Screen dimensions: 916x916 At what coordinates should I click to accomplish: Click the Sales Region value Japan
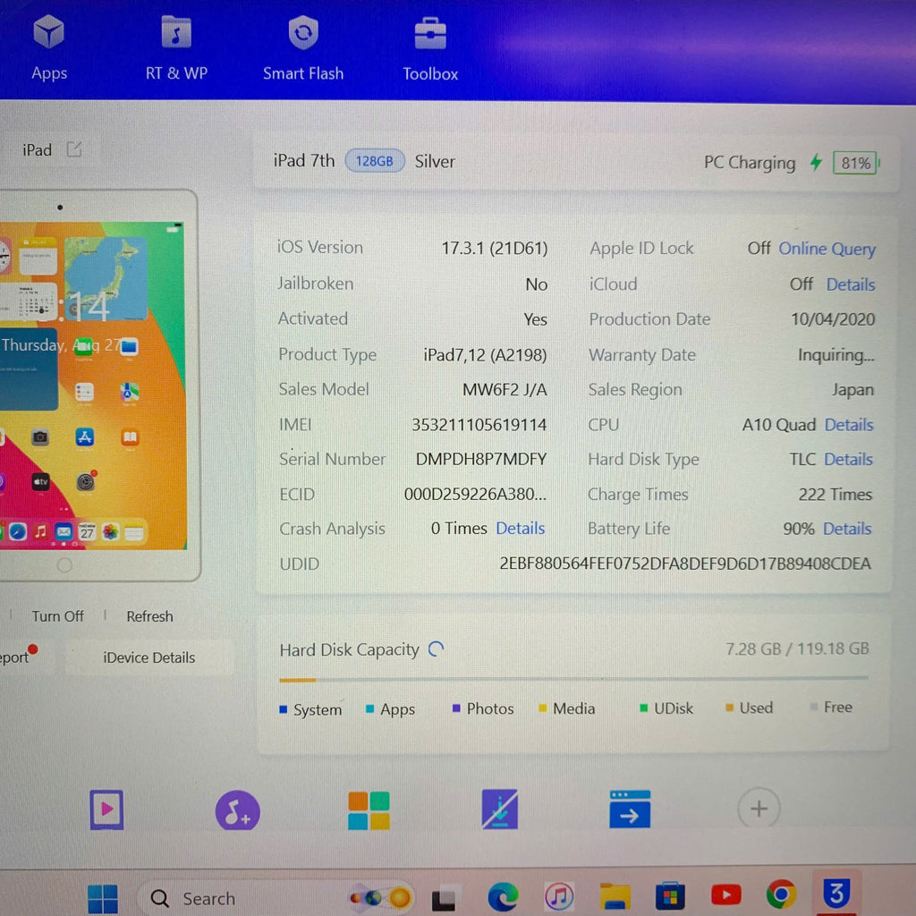852,390
